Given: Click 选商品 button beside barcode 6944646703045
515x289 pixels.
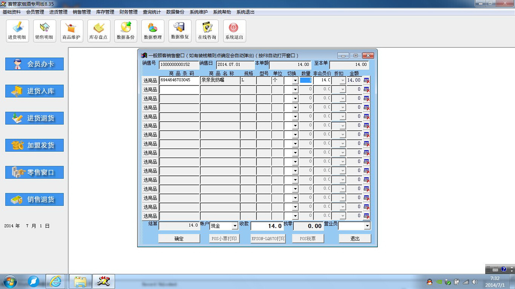Looking at the screenshot, I should point(150,80).
